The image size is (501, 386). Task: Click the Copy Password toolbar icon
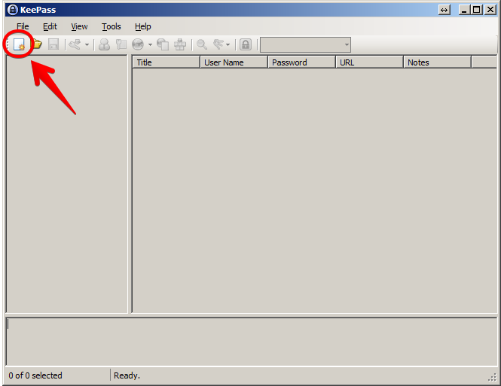(121, 44)
